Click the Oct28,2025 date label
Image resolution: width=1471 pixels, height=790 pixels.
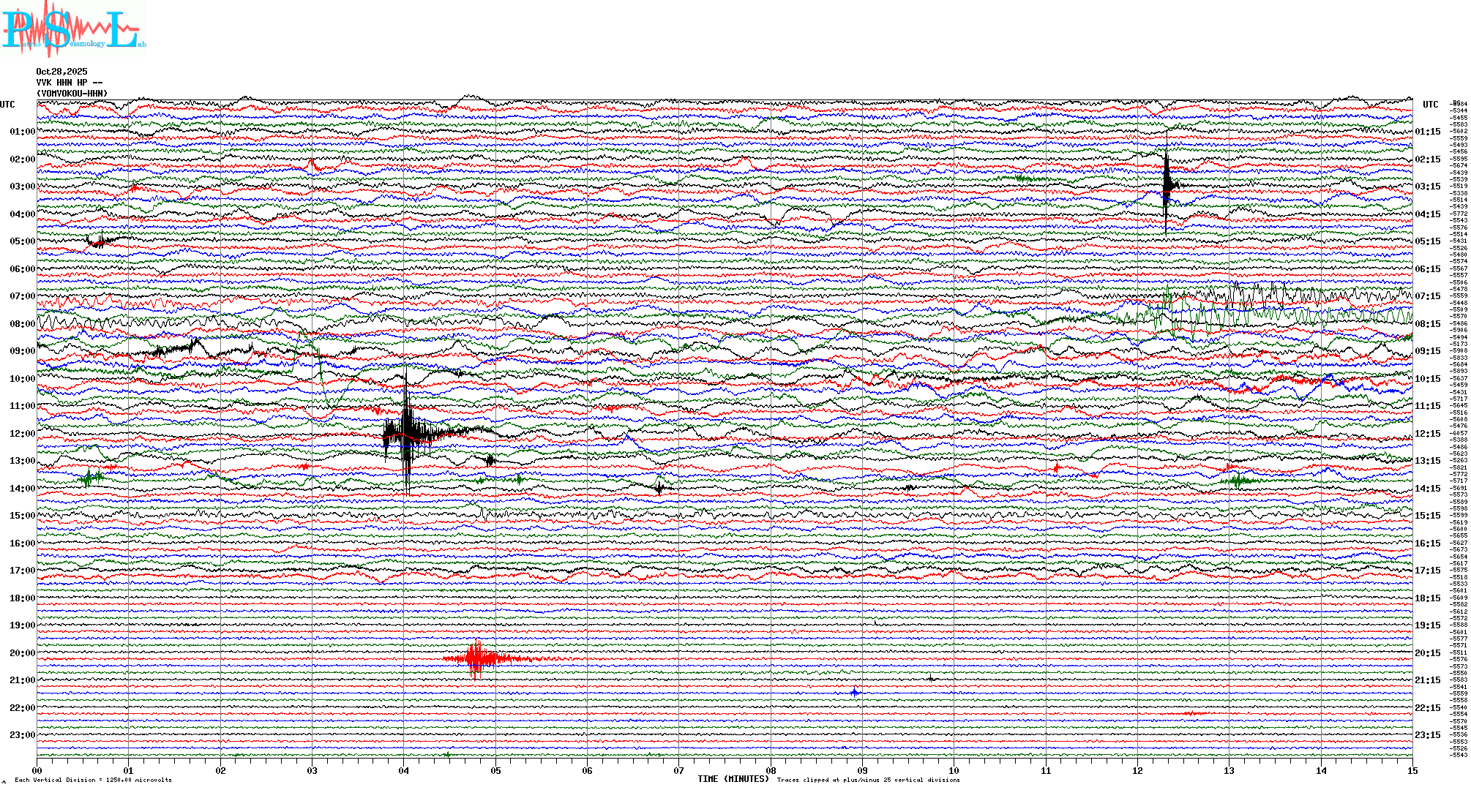[61, 72]
